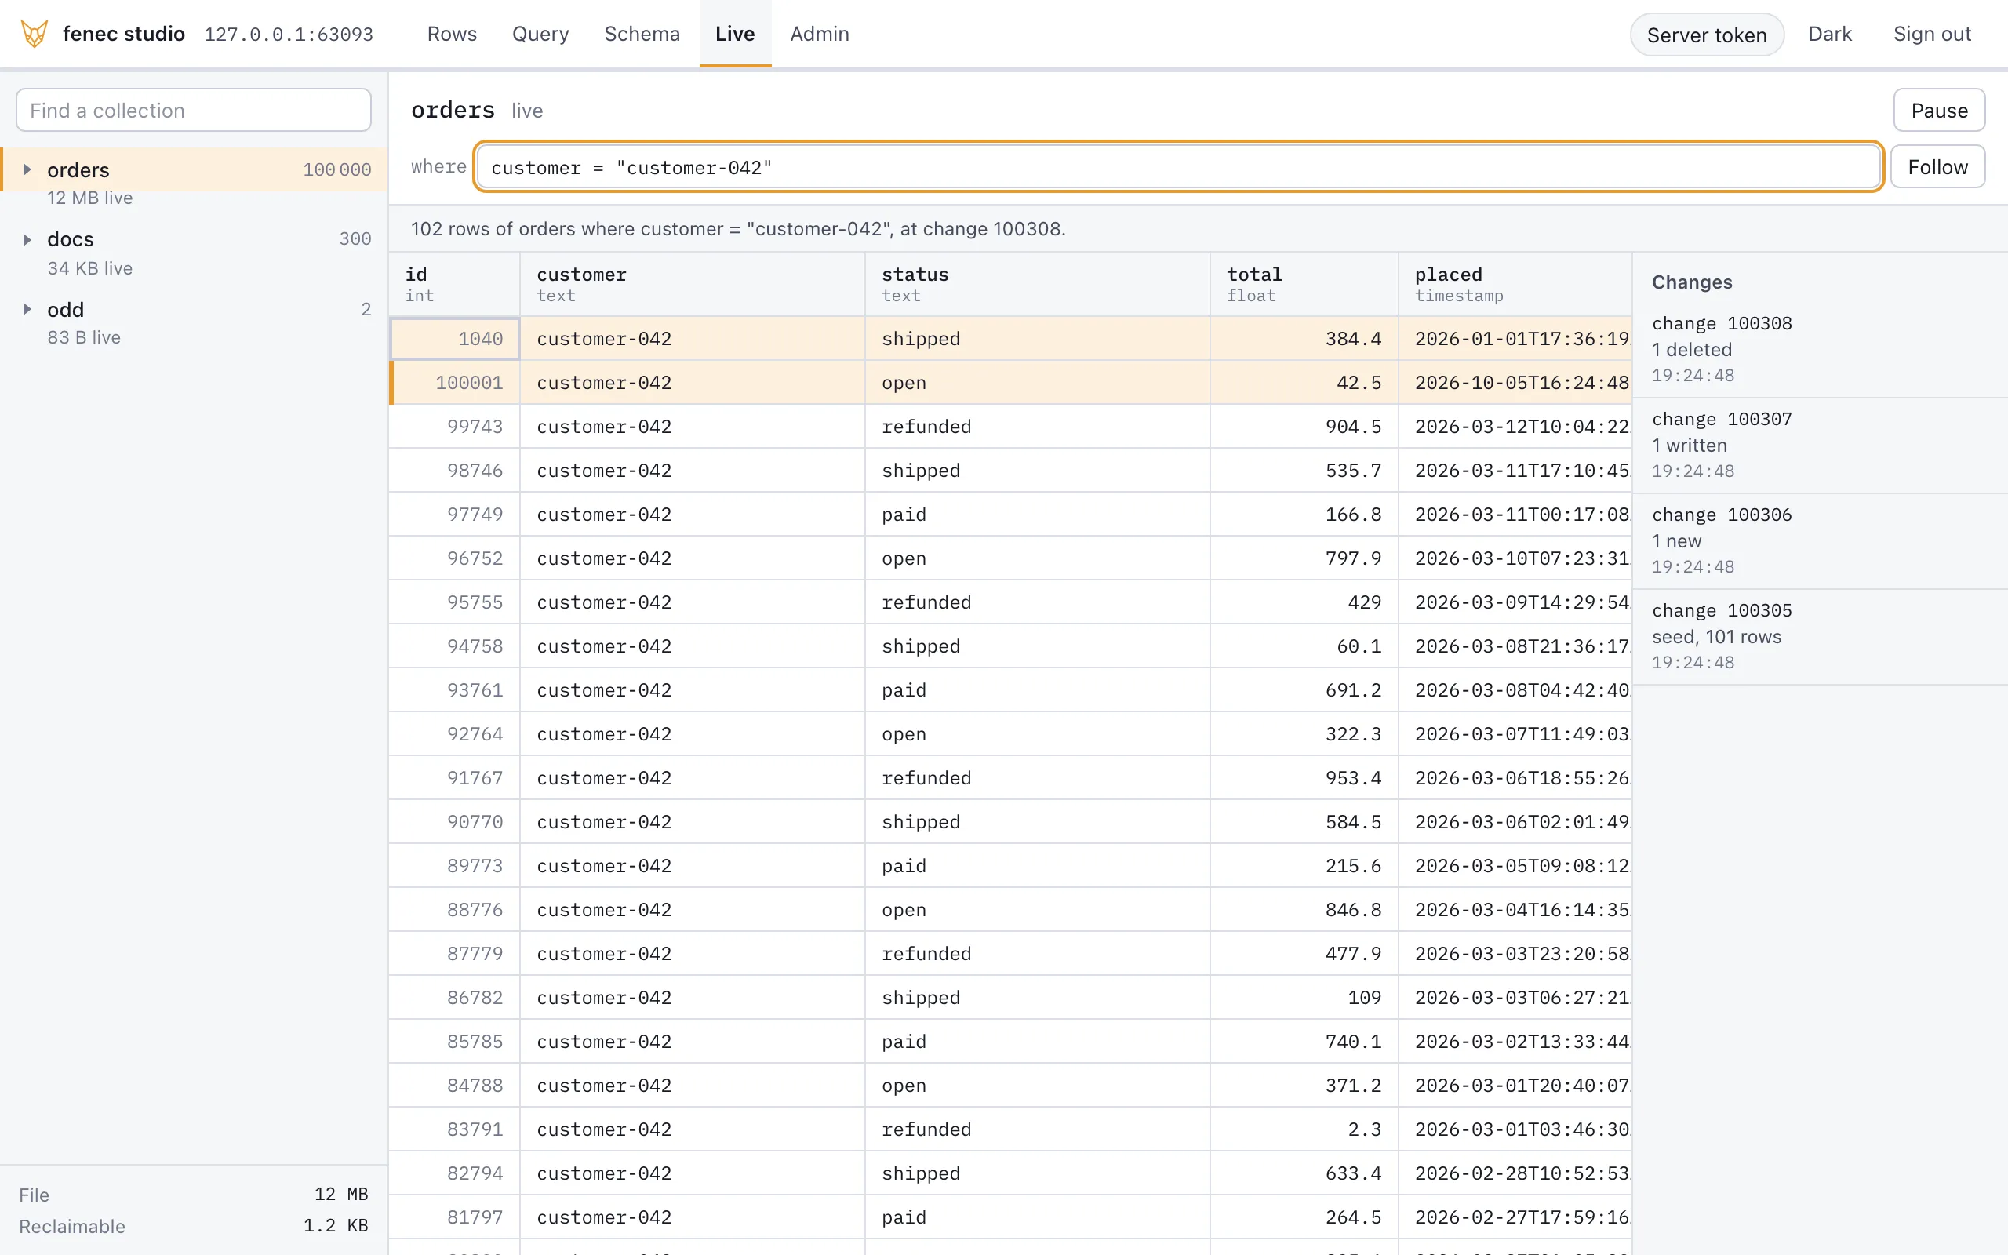Click the File 12 MB value
This screenshot has height=1255, width=2008.
click(341, 1195)
